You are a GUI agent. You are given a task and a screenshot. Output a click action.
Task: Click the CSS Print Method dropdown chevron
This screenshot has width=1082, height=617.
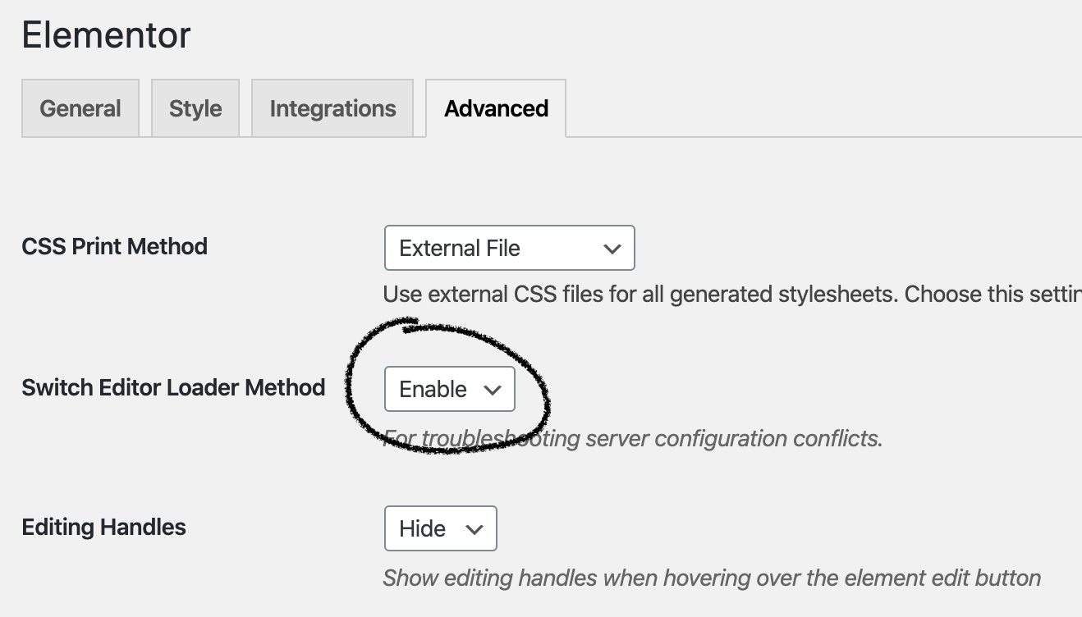coord(612,248)
